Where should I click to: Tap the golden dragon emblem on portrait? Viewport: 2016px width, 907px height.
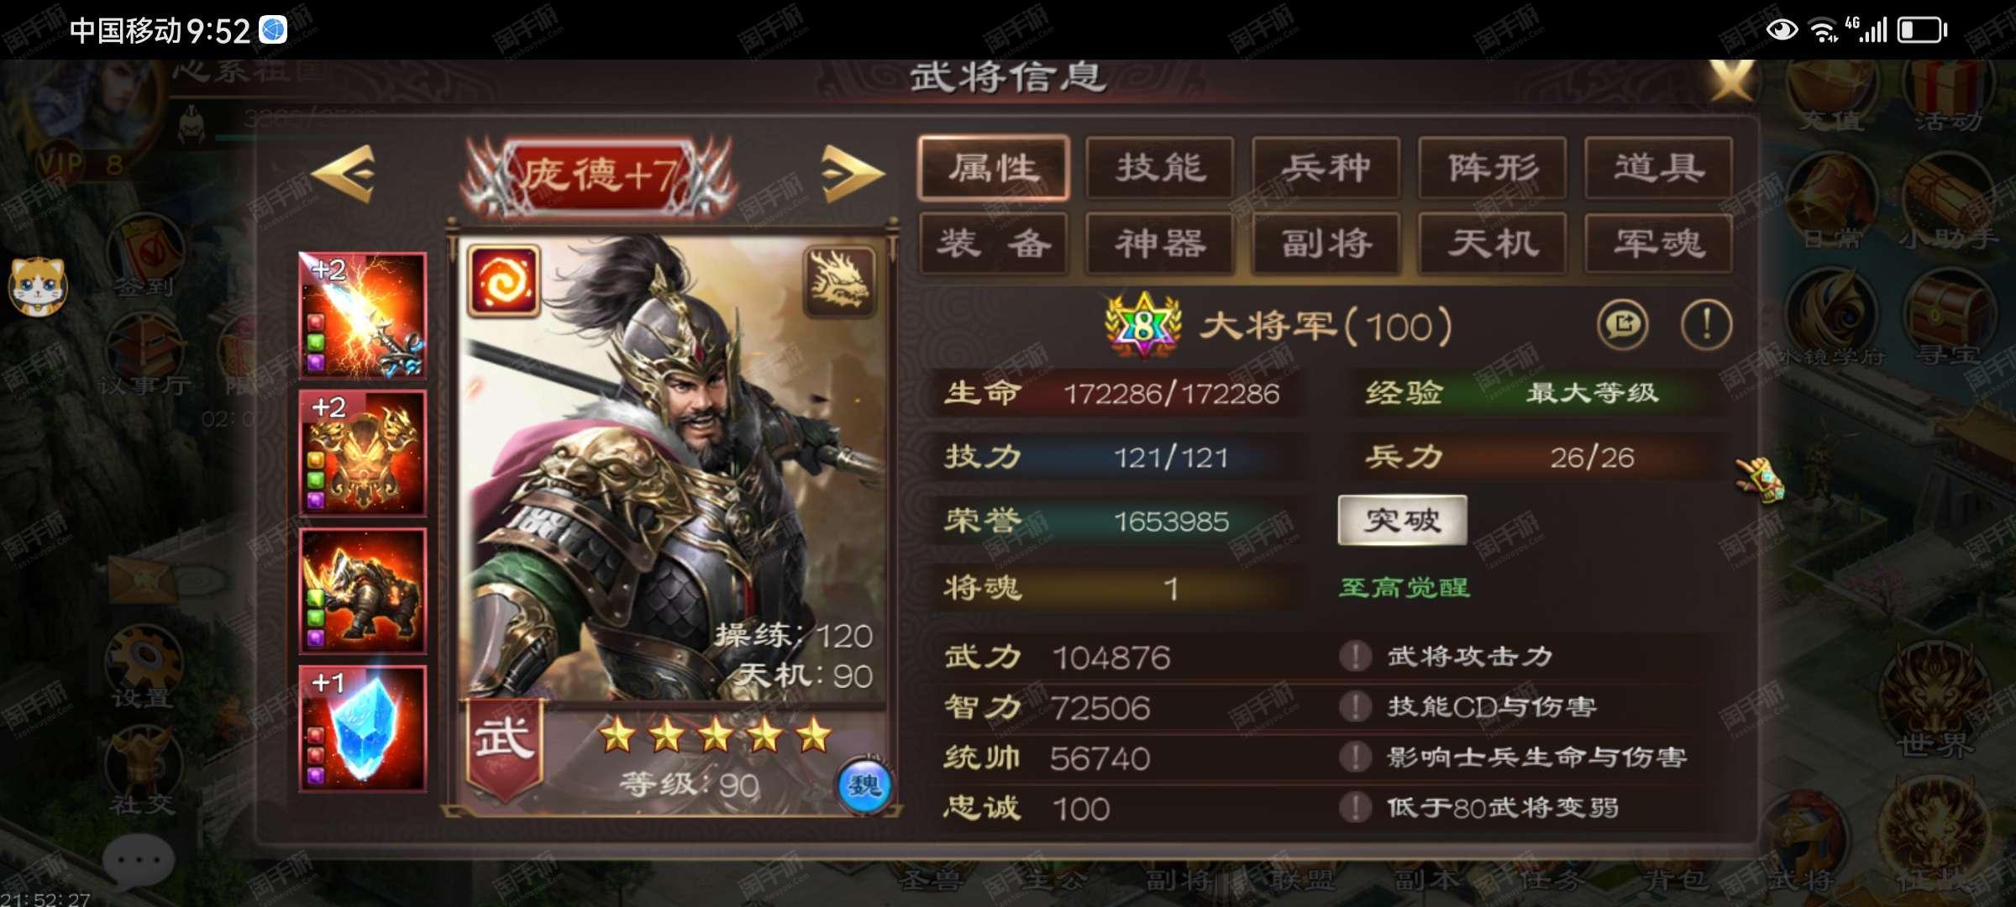pos(840,281)
